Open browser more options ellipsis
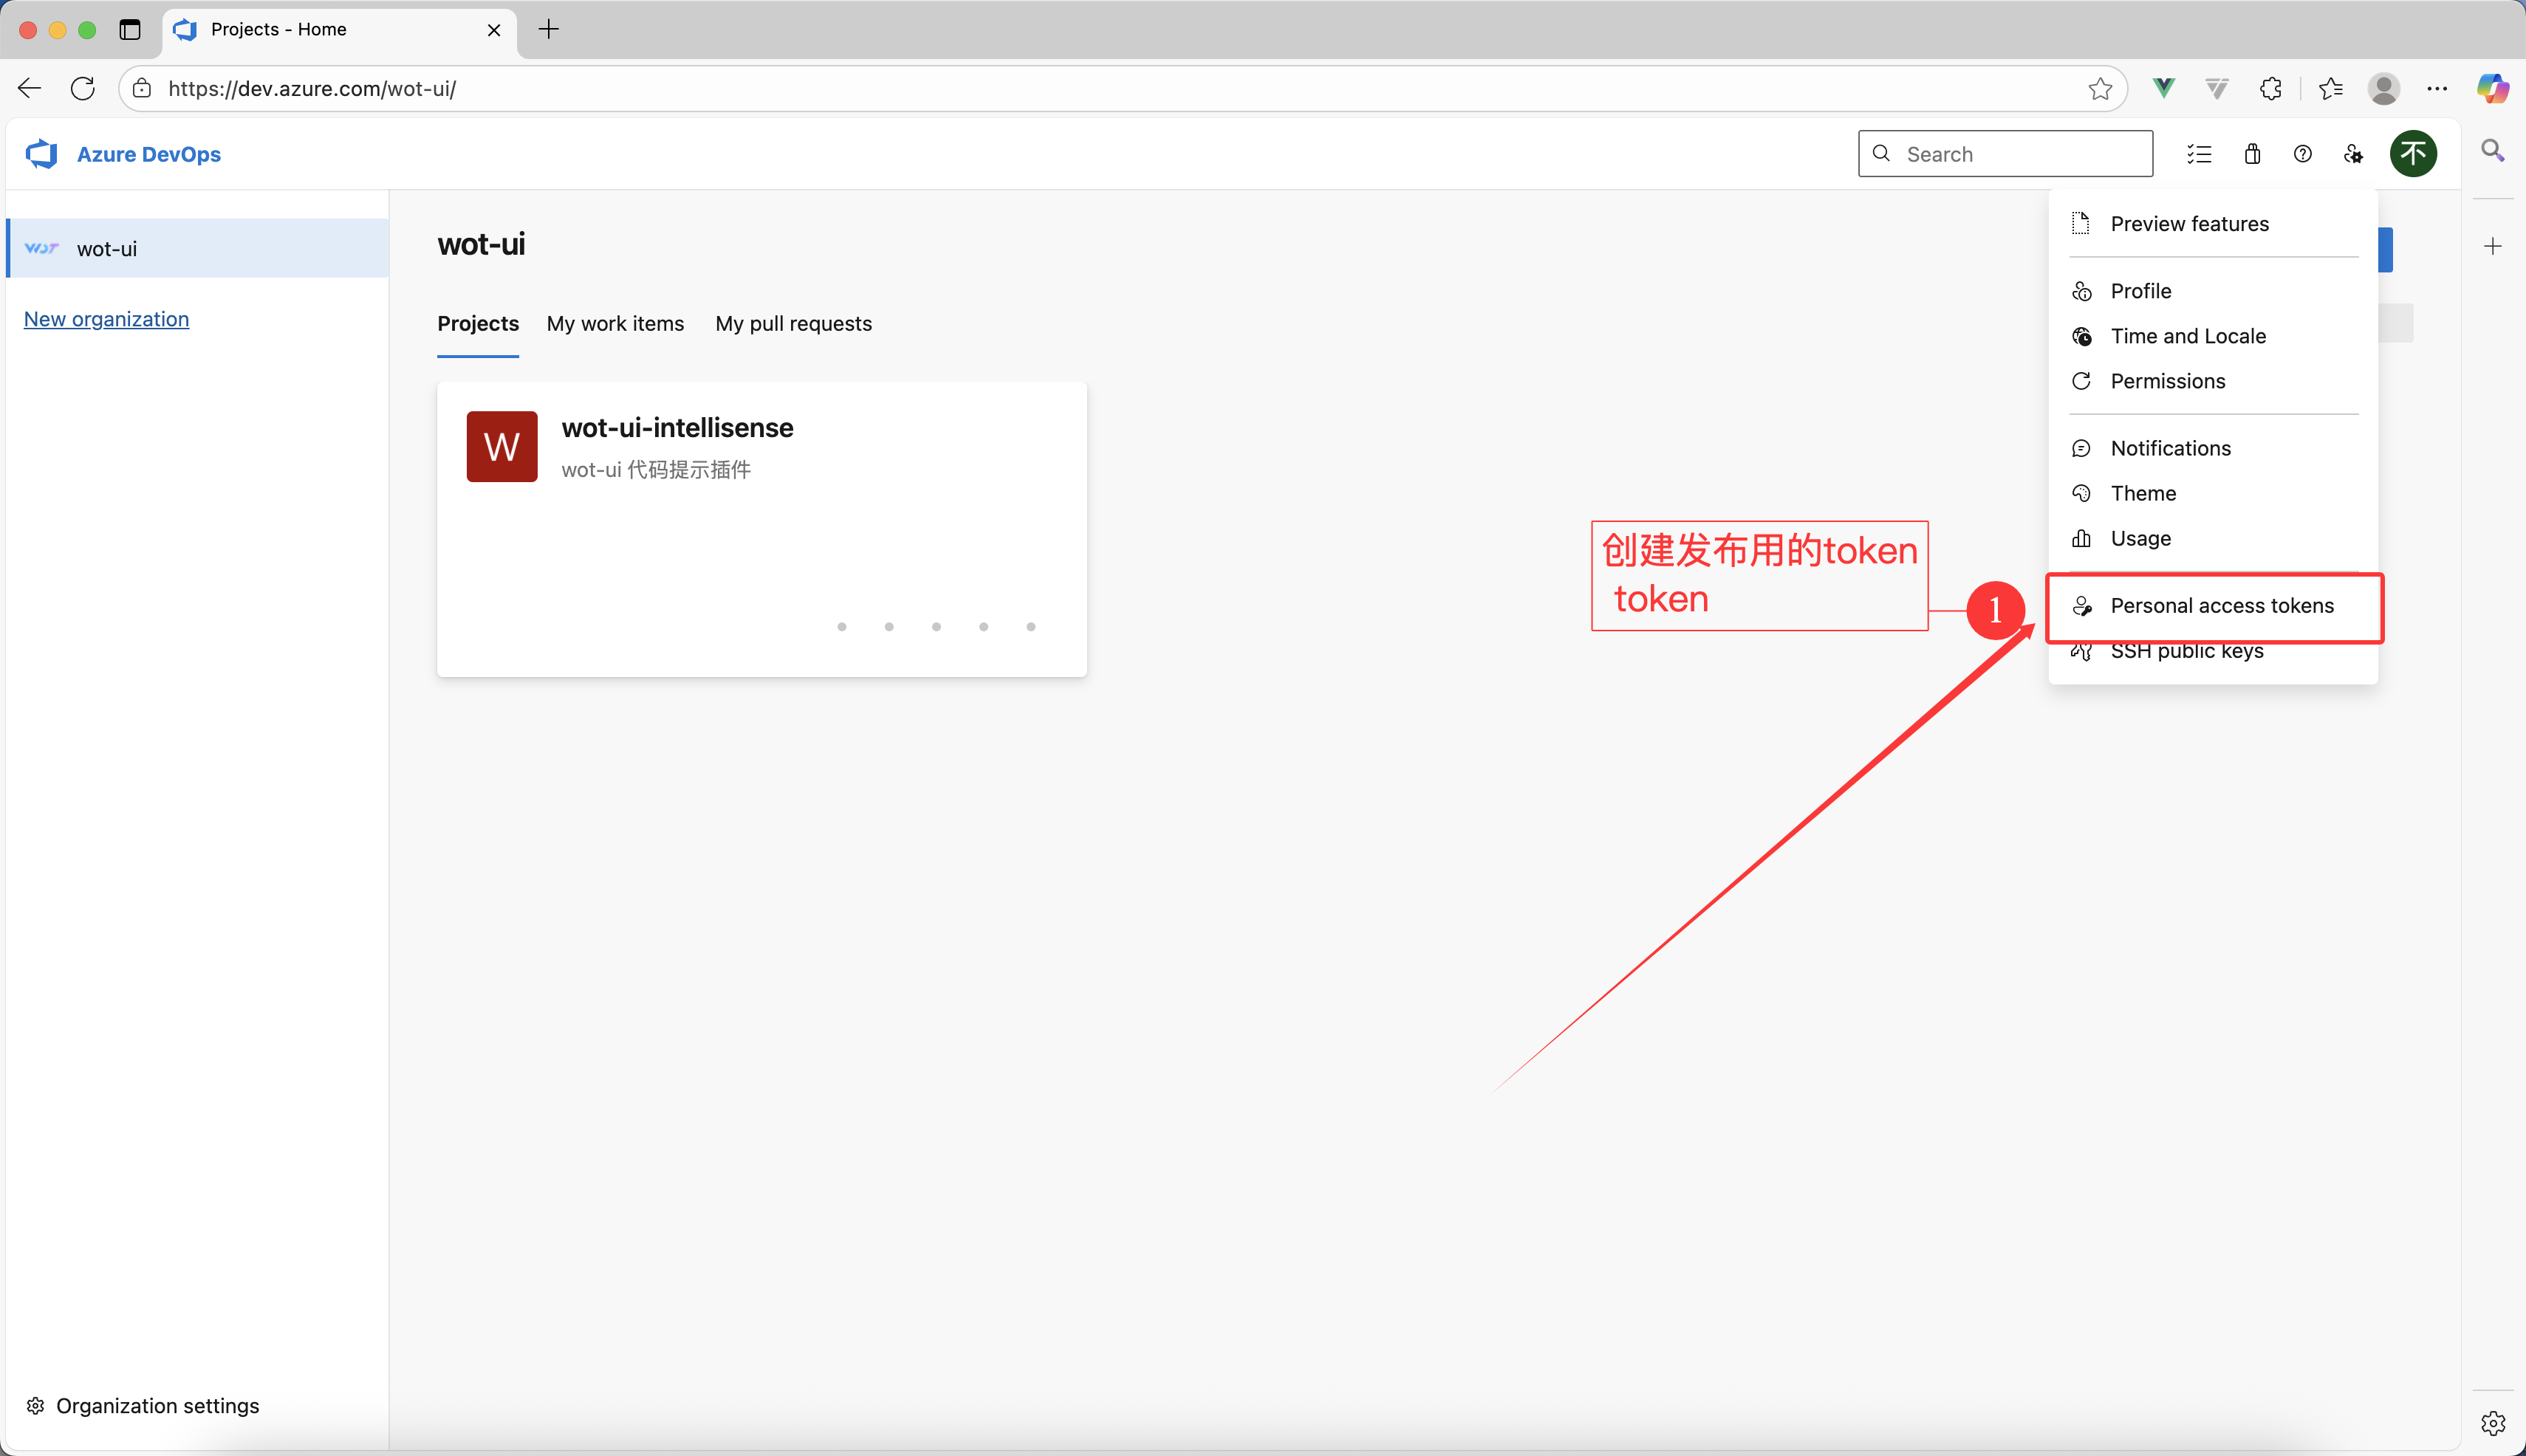 coord(2437,89)
